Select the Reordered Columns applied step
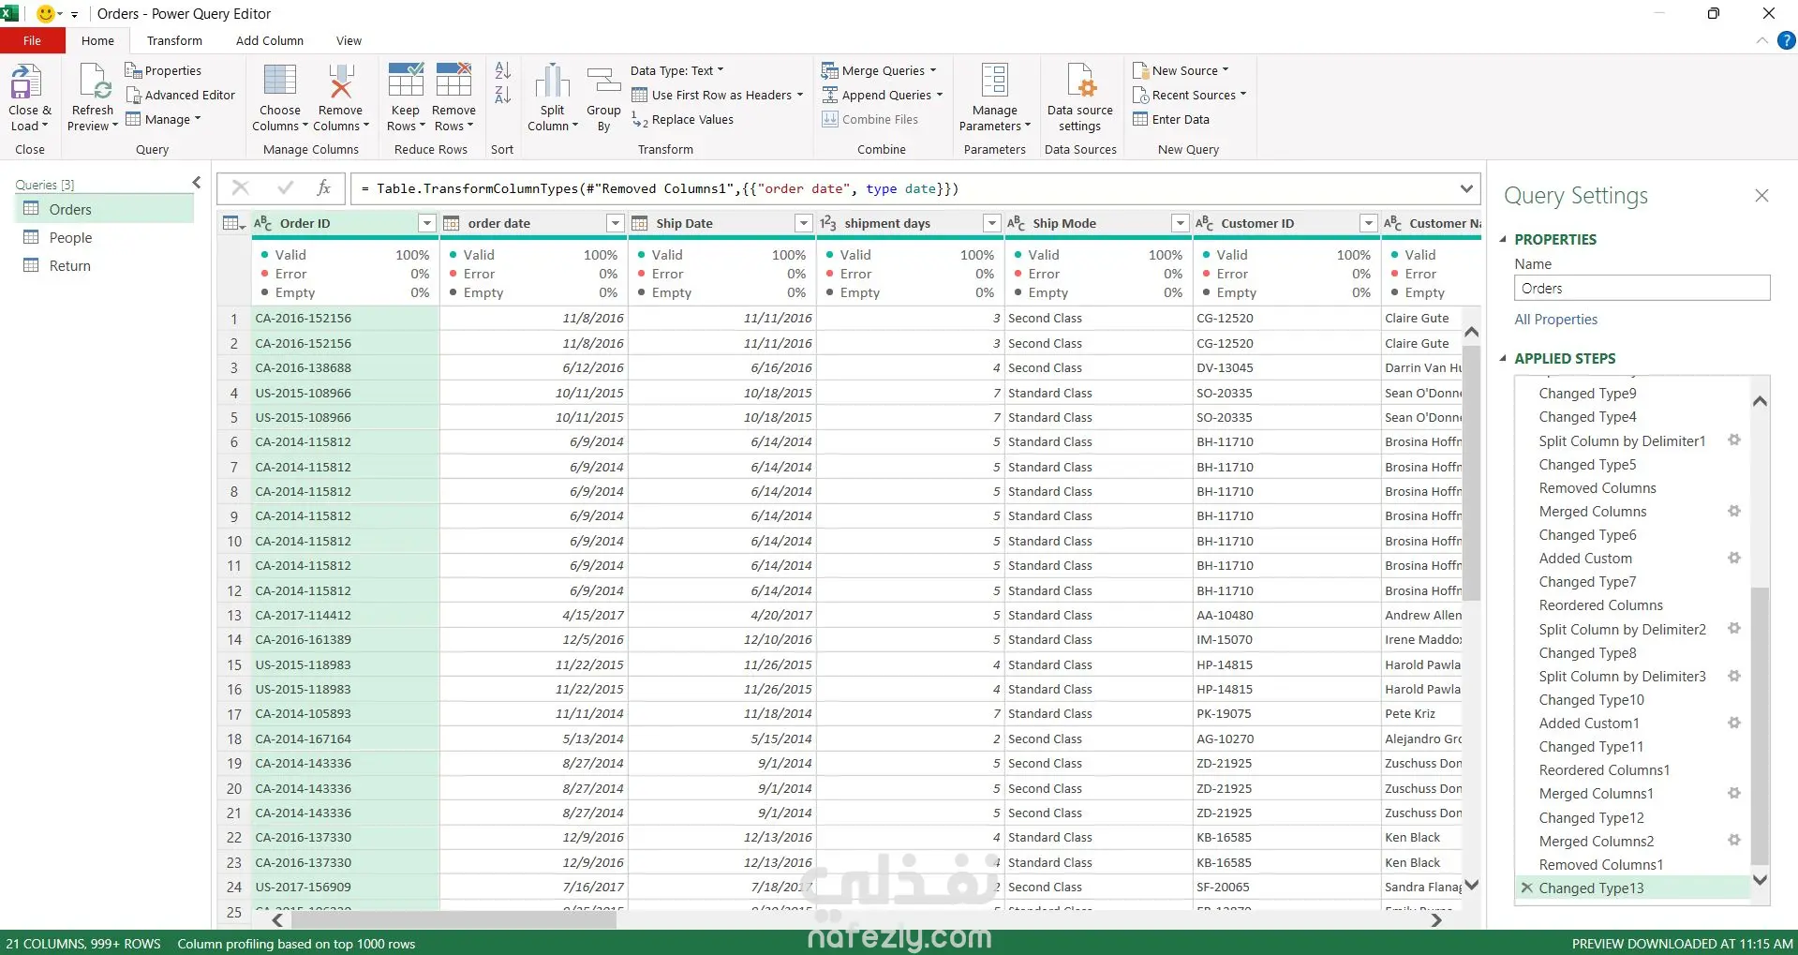Screen dimensions: 1798x955 click(1600, 605)
